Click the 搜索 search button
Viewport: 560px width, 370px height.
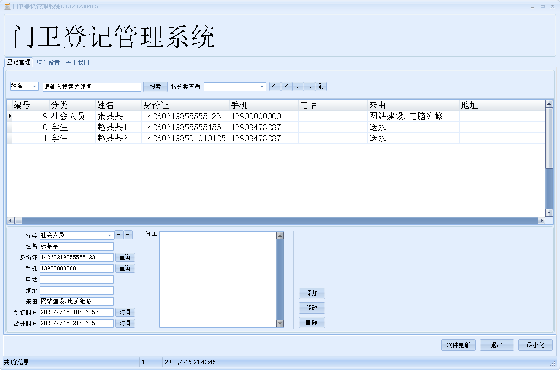155,86
